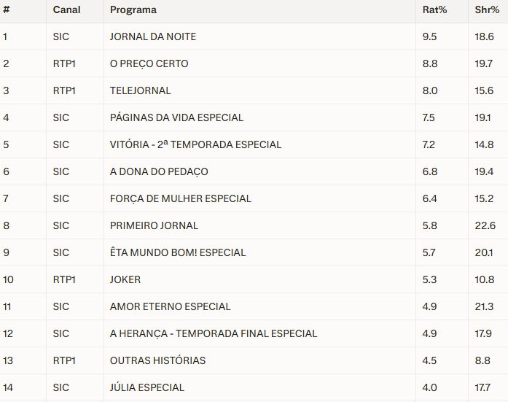The image size is (508, 402).
Task: Select FORÇA DE MULHER ESPECIAL row
Action: 181,198
